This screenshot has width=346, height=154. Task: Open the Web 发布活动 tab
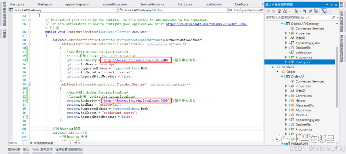tap(42, 150)
